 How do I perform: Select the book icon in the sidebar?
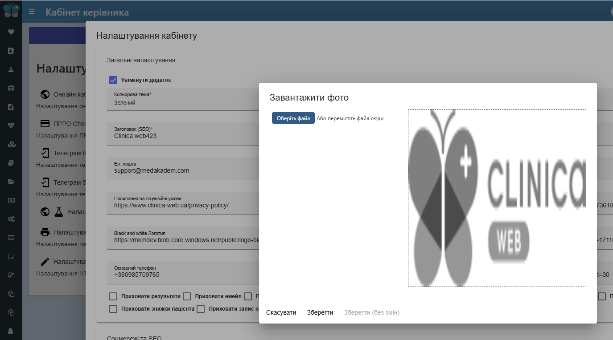point(11,163)
